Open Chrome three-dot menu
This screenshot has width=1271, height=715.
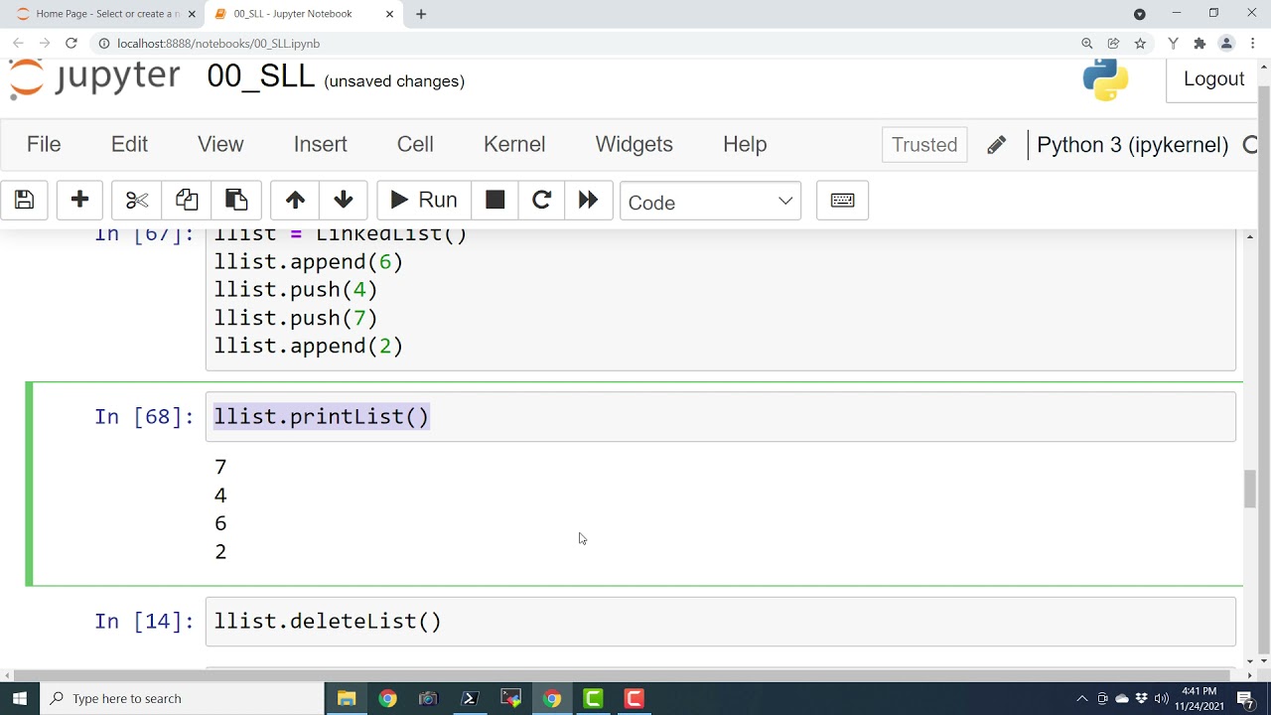(x=1253, y=43)
